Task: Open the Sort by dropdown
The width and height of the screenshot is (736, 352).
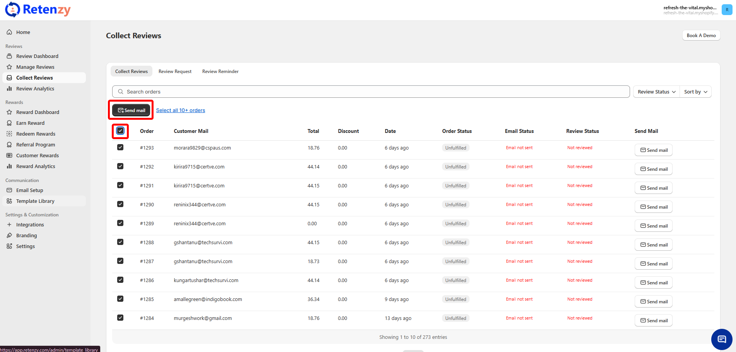Action: coord(695,92)
